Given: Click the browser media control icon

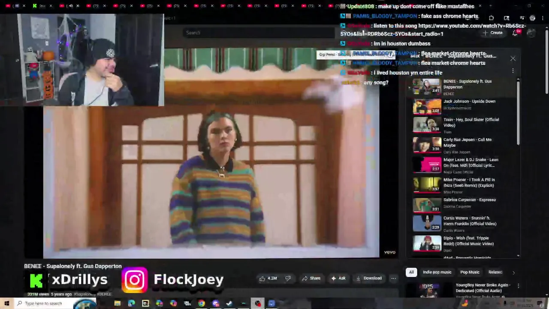Looking at the screenshot, I should click(x=522, y=18).
